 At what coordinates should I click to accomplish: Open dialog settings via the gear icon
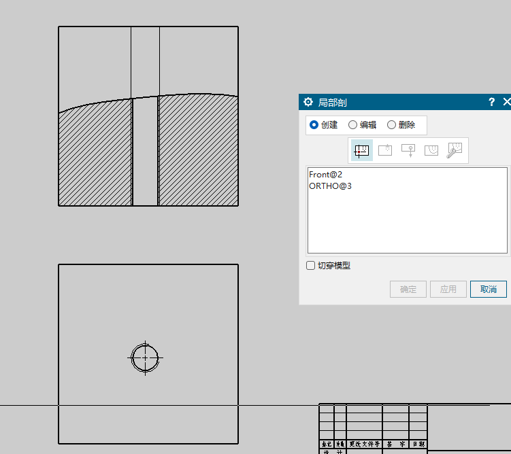pos(308,102)
